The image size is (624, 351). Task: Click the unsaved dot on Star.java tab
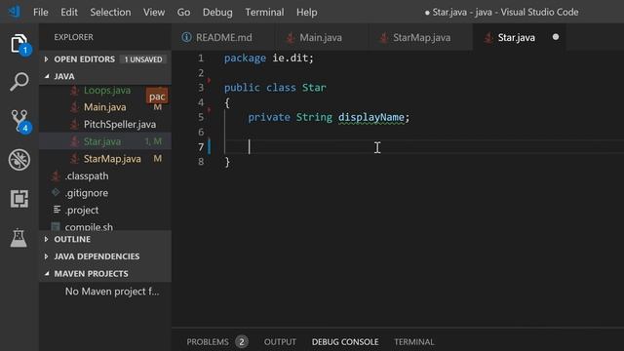click(556, 37)
